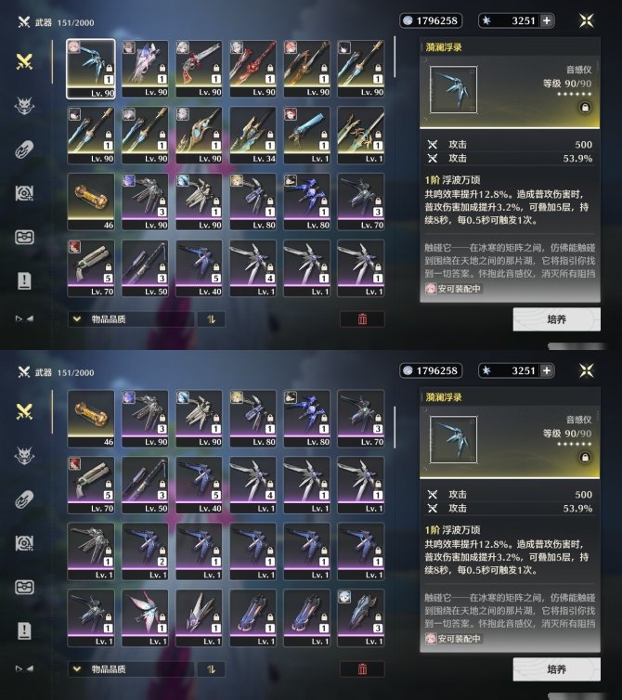This screenshot has height=700, width=622.
Task: Select the crossed-swords weapons tab in upper sidebar
Action: 24,61
